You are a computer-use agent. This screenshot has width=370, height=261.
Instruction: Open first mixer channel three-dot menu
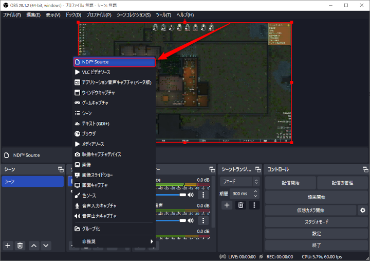tap(203, 195)
